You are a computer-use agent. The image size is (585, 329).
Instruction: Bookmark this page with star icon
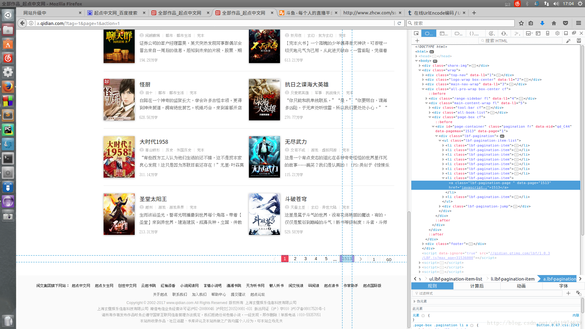pos(521,23)
